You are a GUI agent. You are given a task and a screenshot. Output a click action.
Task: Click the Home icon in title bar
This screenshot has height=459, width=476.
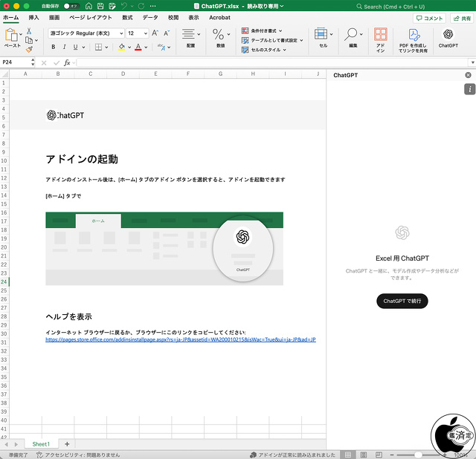(89, 6)
